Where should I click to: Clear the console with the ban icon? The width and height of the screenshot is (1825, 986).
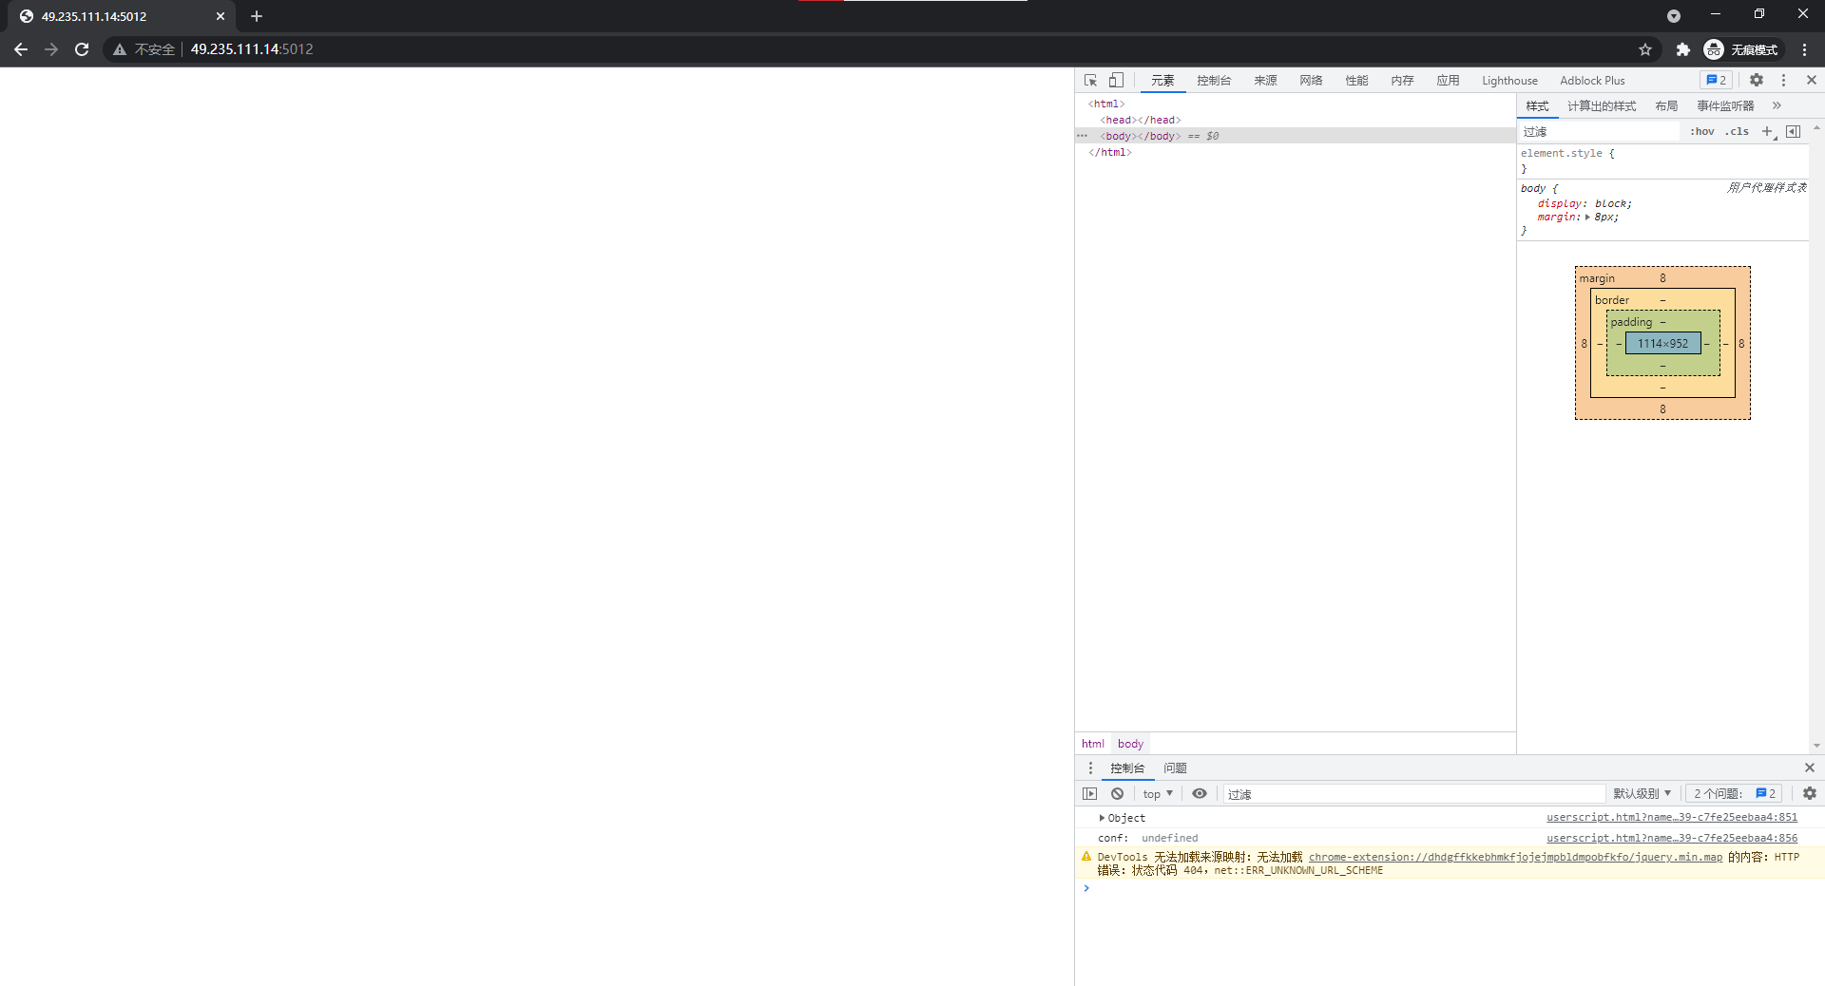(x=1118, y=794)
